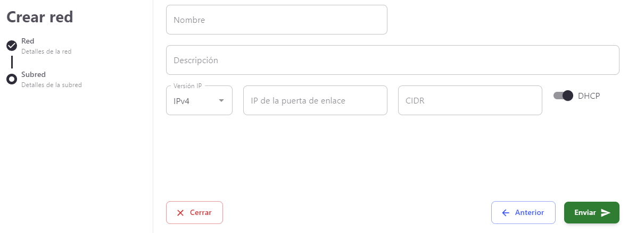The image size is (628, 233).
Task: Click the DHCP label text
Action: point(589,96)
